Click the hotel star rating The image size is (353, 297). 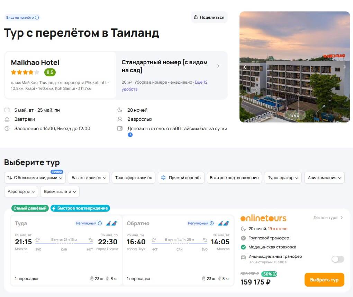25,73
